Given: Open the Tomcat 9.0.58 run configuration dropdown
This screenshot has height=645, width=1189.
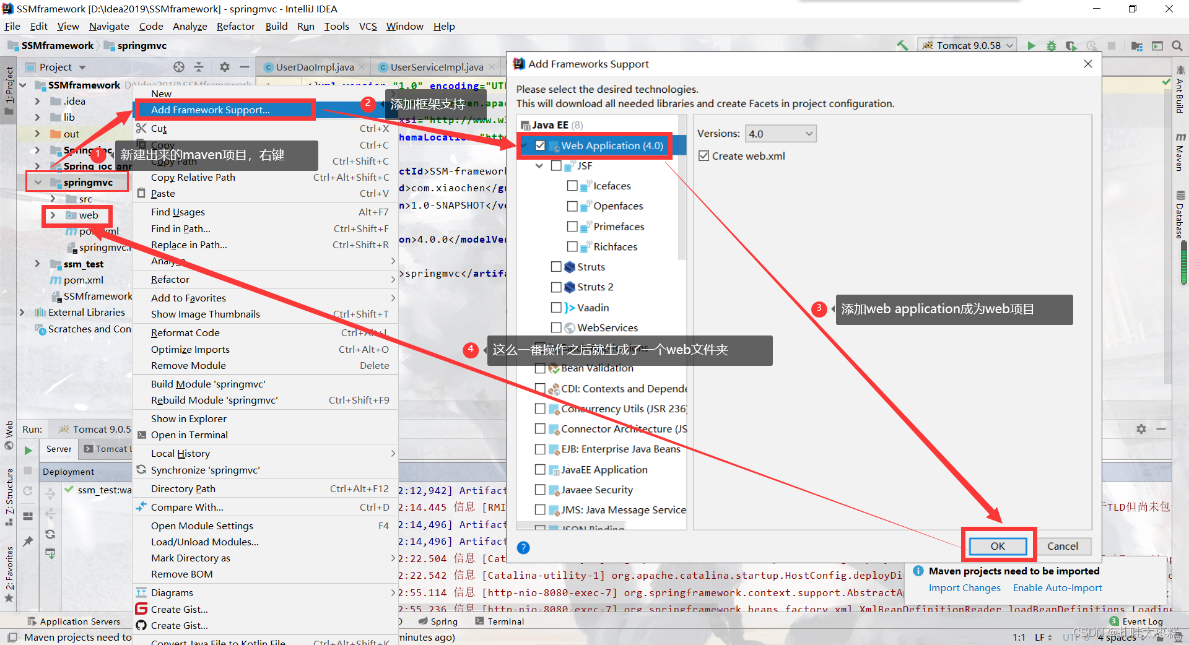Looking at the screenshot, I should coord(969,45).
